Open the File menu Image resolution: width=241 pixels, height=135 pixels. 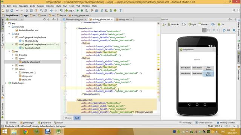tap(3, 6)
